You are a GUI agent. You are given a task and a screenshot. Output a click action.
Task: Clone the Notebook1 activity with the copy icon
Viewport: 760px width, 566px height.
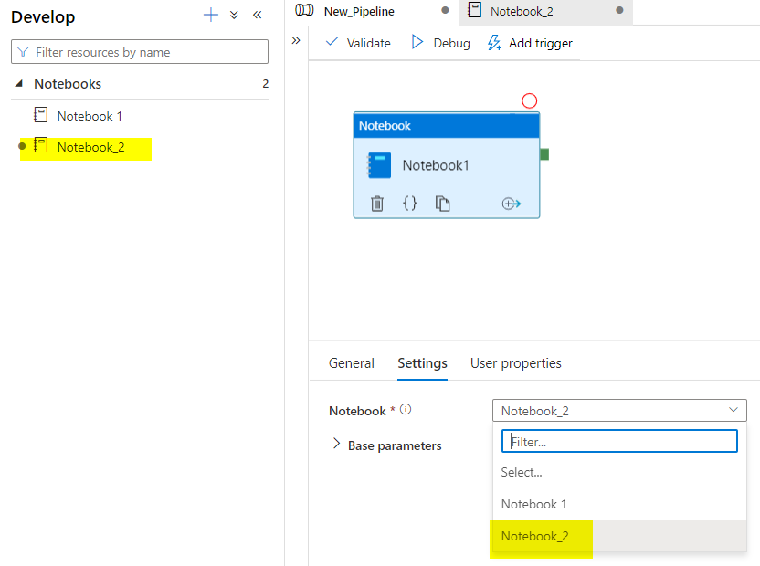[443, 204]
